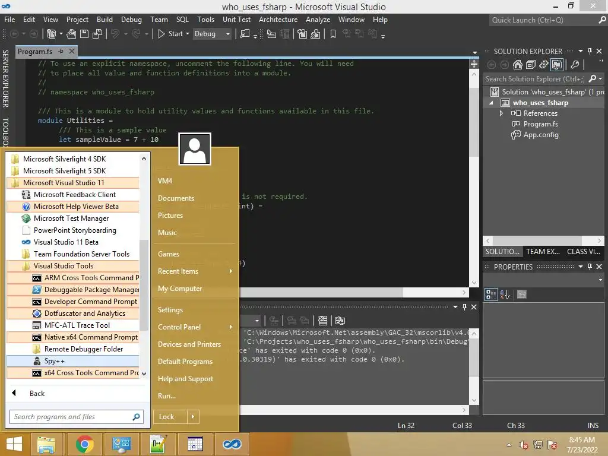The width and height of the screenshot is (608, 456).
Task: Open the Architecture menu
Action: coord(278,20)
